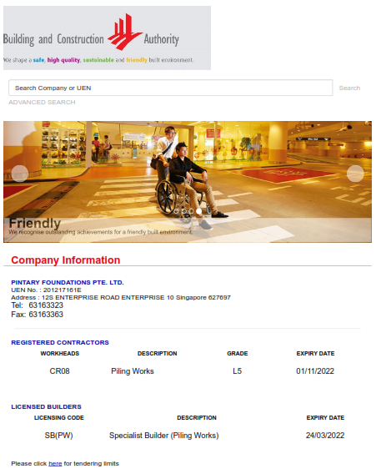Click the SB(PW) licensing code
The image size is (376, 474).
pyautogui.click(x=58, y=436)
